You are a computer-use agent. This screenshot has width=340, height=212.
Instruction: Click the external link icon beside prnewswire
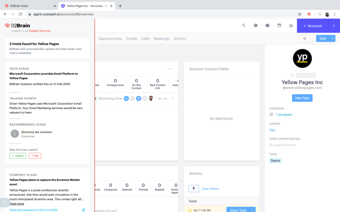[x=83, y=210]
